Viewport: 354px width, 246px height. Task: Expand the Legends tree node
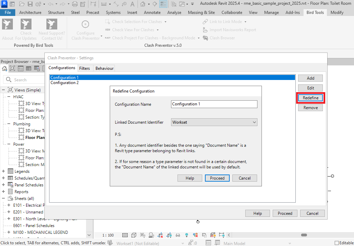point(3,171)
